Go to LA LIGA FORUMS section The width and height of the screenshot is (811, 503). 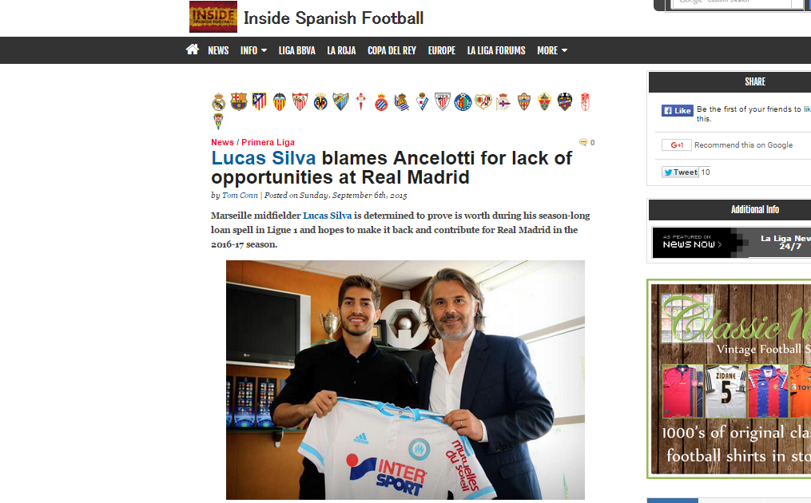point(496,50)
